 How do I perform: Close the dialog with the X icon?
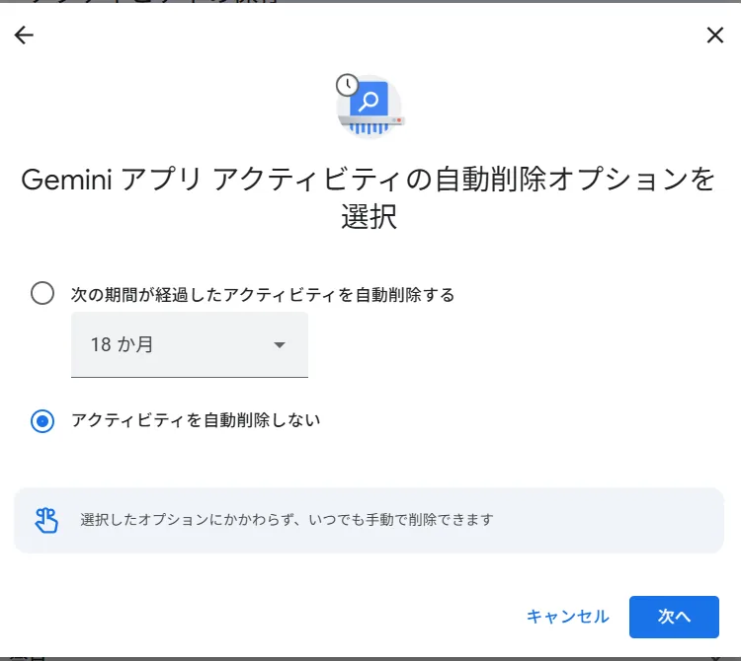pos(715,35)
